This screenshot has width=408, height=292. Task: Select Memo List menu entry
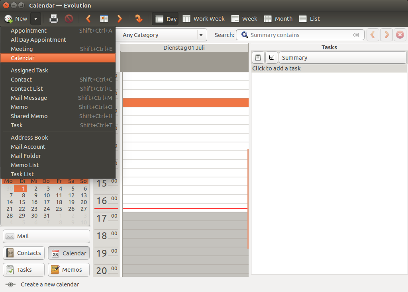pyautogui.click(x=58, y=165)
